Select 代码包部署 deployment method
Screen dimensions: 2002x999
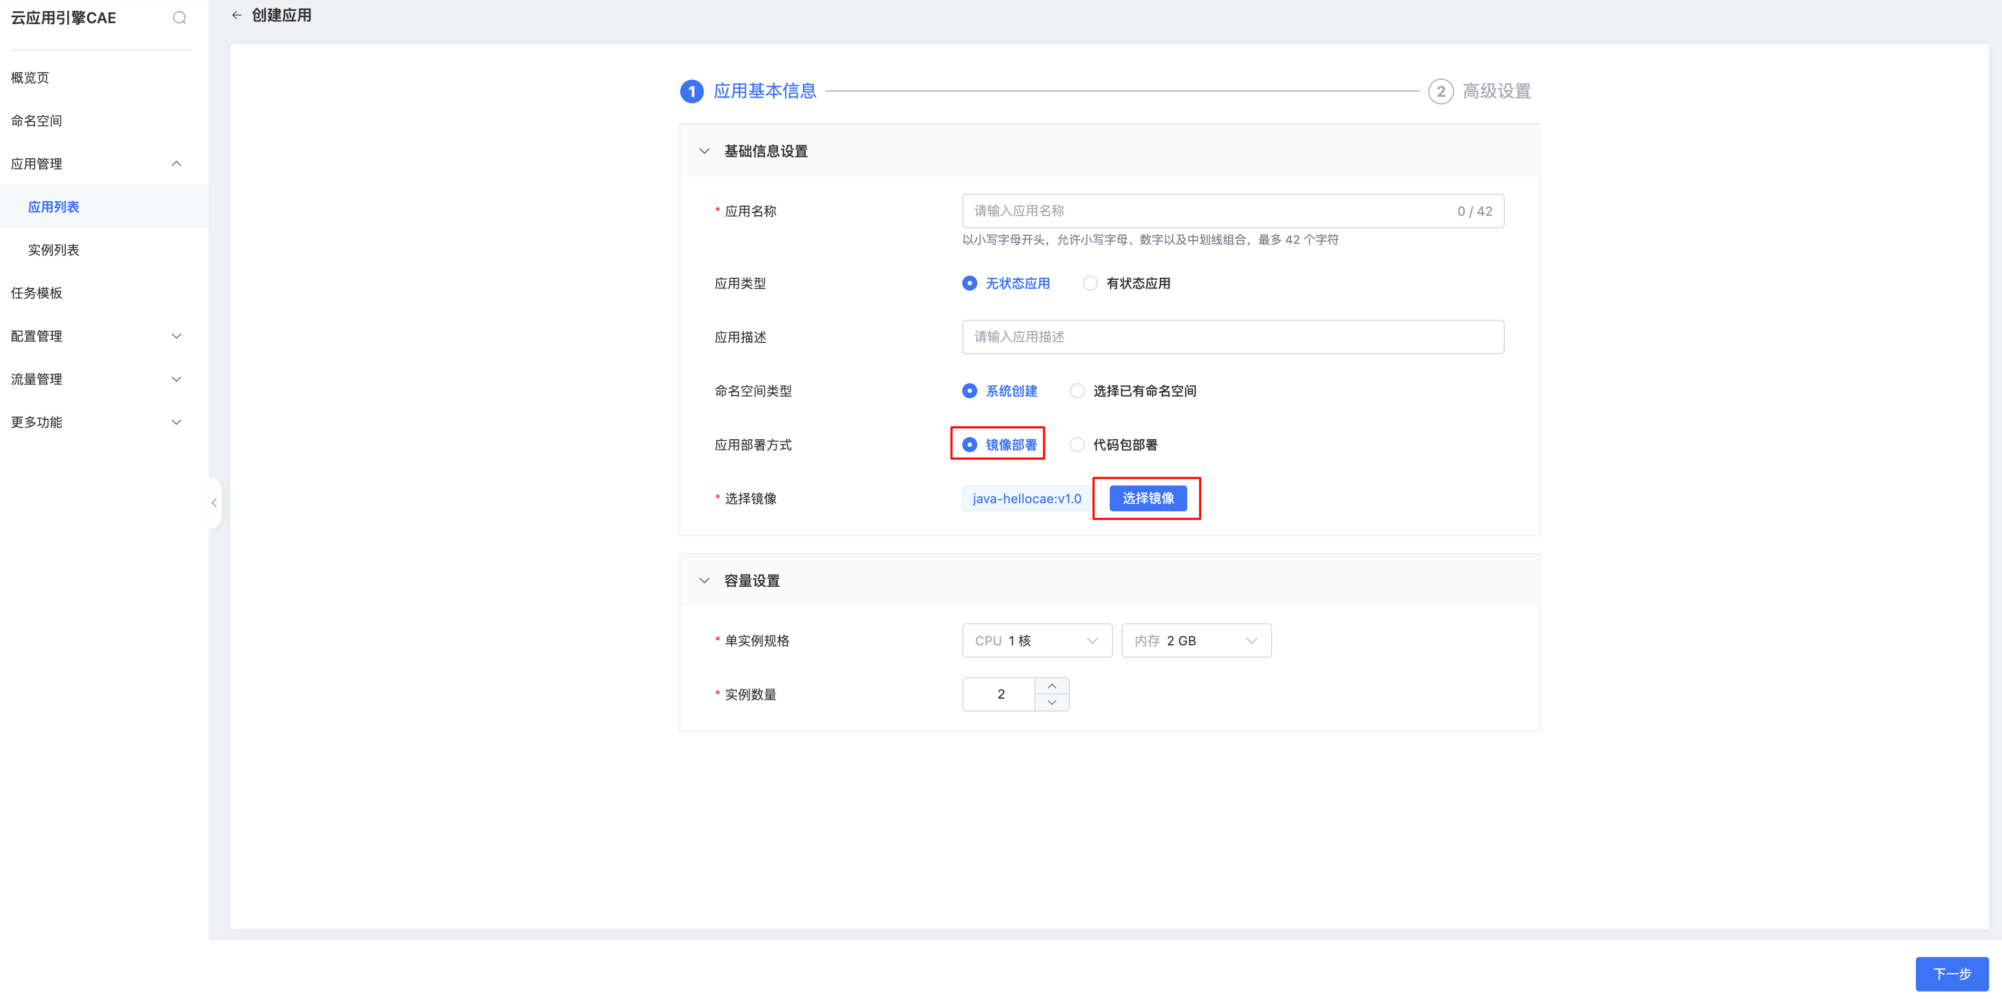click(x=1077, y=445)
